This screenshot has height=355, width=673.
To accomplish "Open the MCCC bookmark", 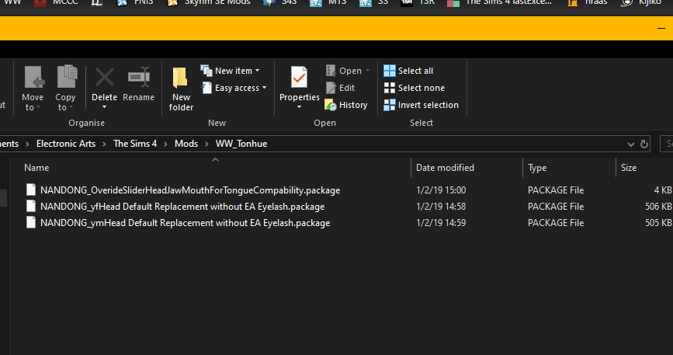I will (x=56, y=2).
